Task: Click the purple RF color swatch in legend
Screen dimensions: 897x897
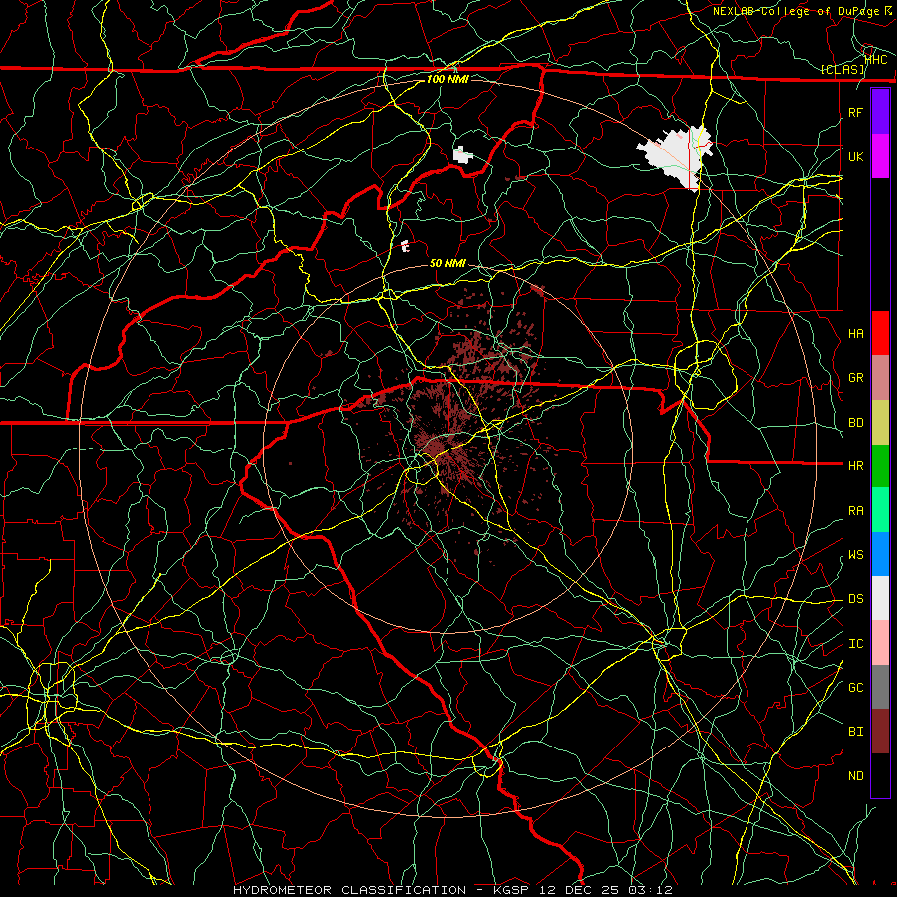Action: pyautogui.click(x=880, y=112)
